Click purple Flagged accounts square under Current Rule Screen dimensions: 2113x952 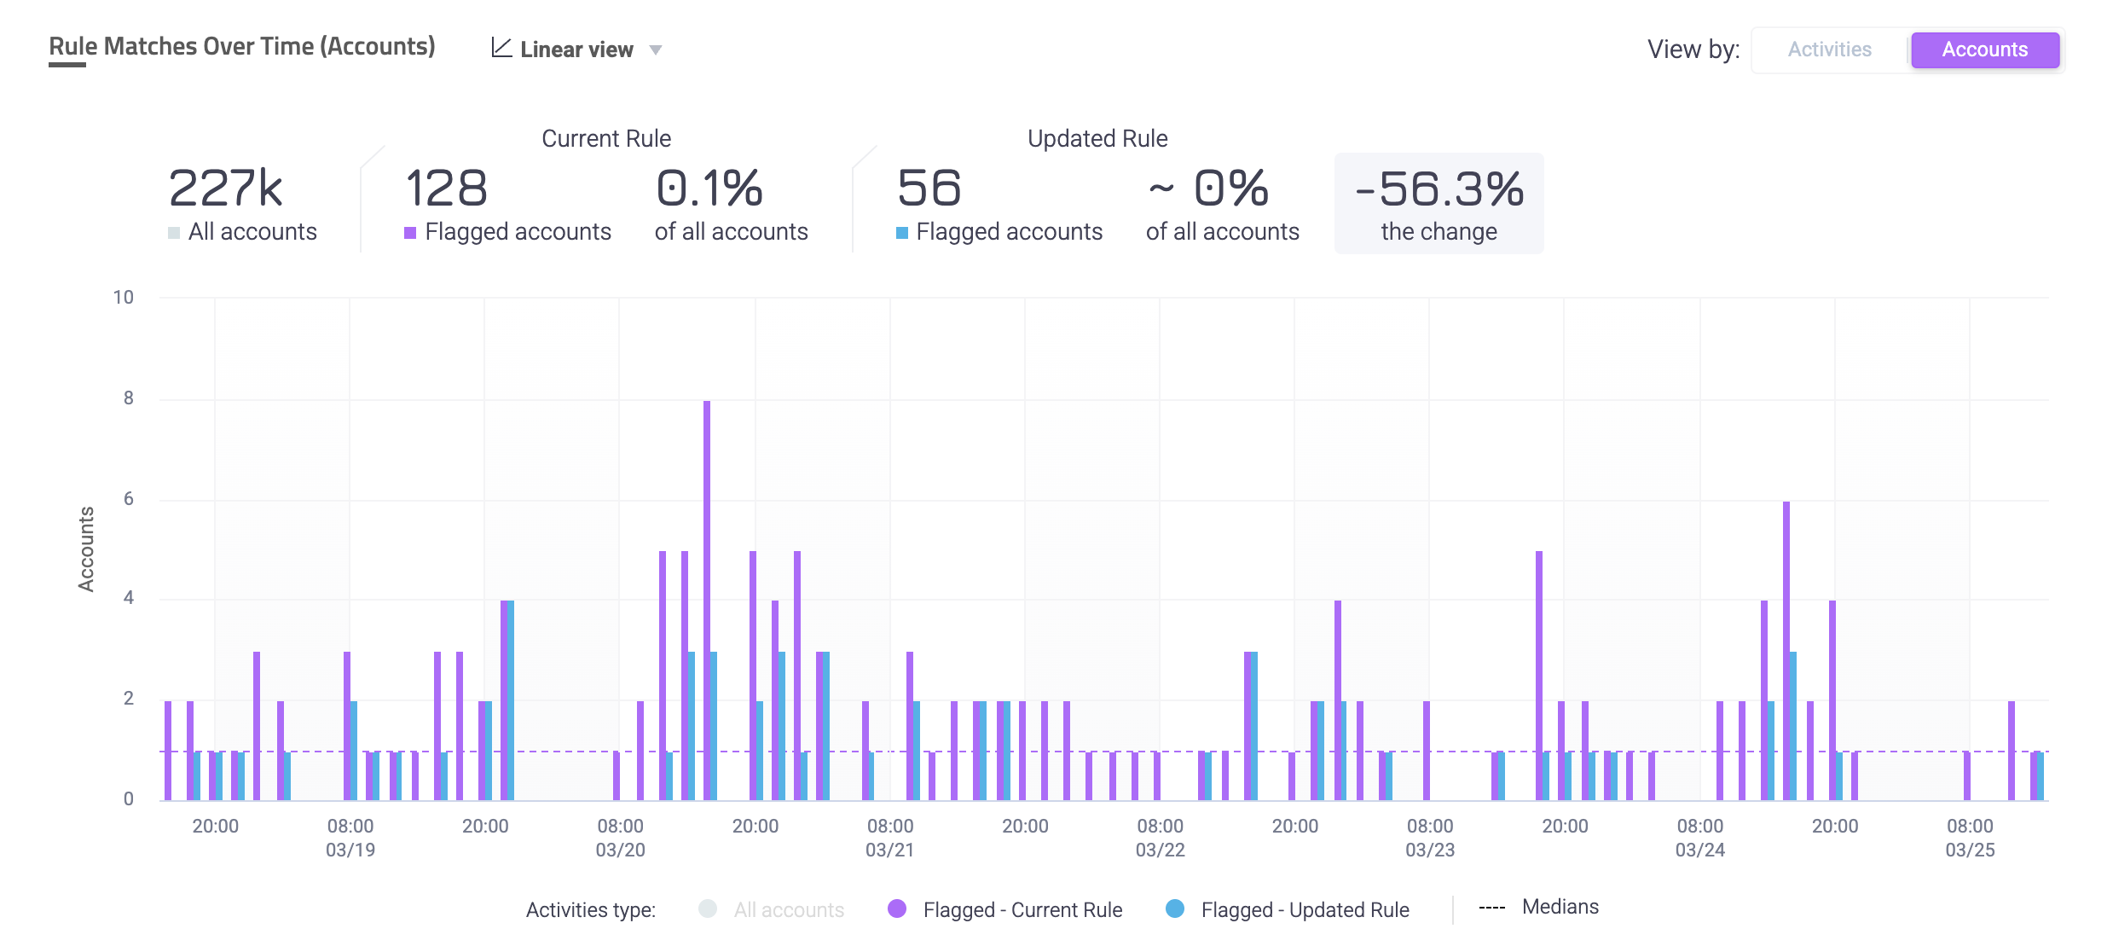point(410,233)
